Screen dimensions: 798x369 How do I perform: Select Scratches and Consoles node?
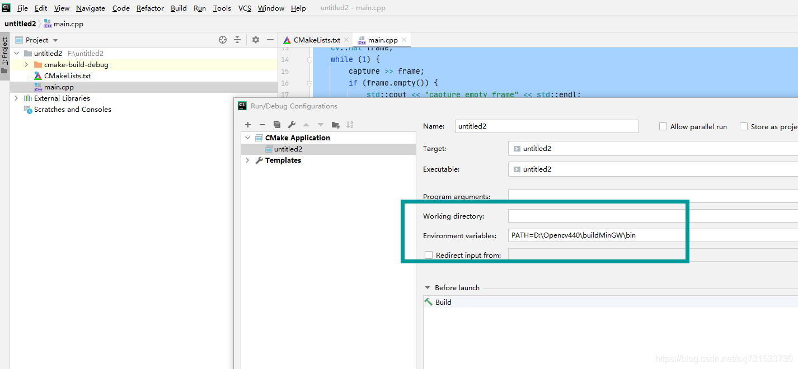[72, 110]
